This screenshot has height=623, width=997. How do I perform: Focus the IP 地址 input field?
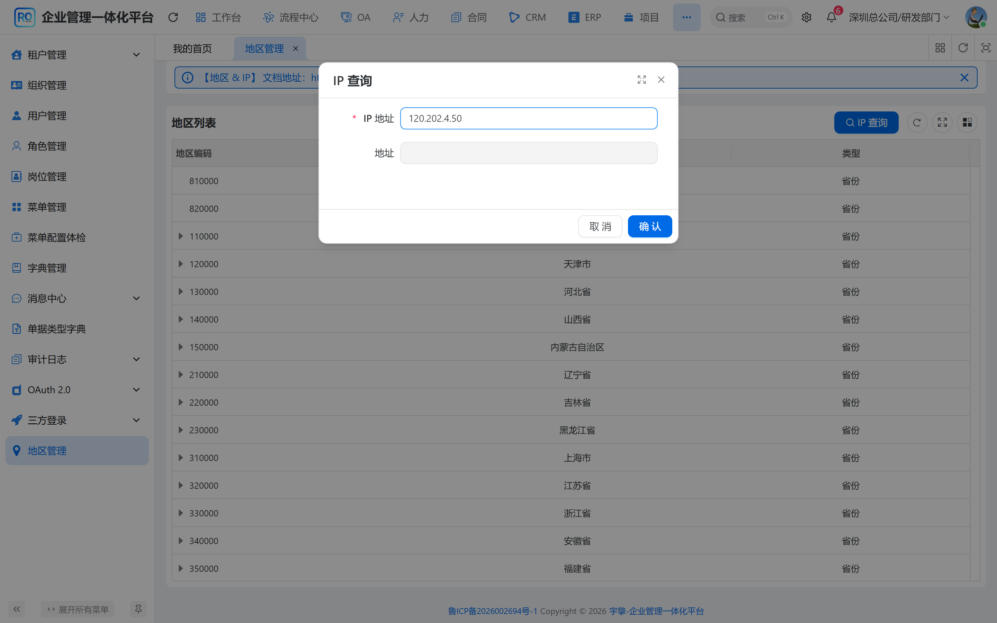point(529,118)
